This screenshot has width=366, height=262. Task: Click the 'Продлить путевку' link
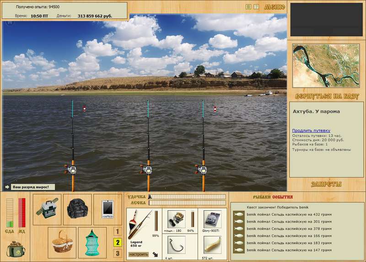pos(311,130)
